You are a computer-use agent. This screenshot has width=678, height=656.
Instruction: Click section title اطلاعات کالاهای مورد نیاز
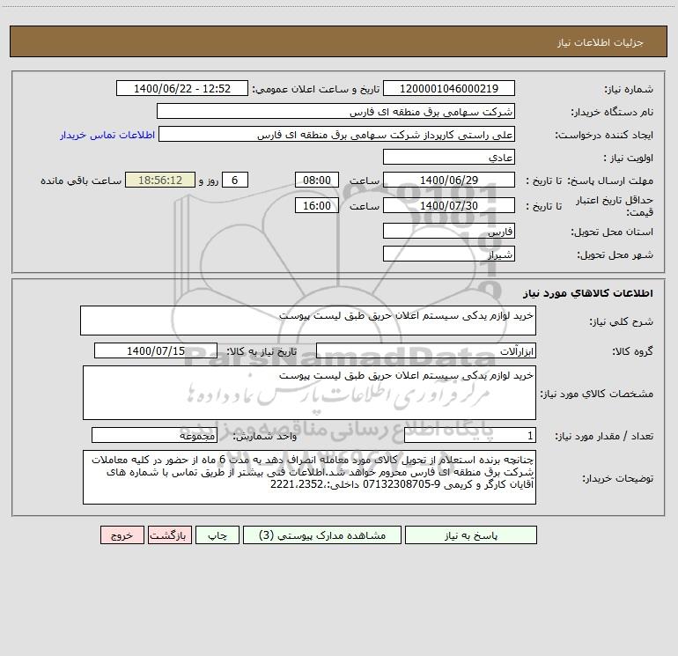588,293
